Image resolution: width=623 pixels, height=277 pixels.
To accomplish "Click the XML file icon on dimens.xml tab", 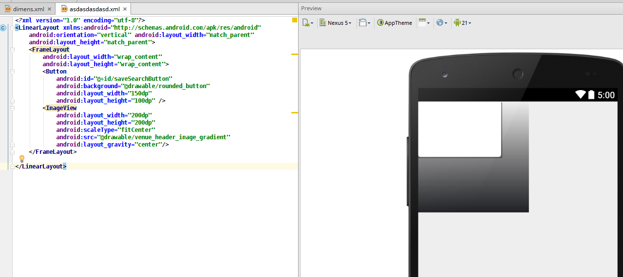I will coord(8,9).
